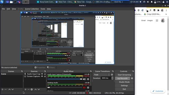Image resolution: width=169 pixels, height=95 pixels.
Task: Open the Kali application menu icon
Action: [x=2, y=2]
